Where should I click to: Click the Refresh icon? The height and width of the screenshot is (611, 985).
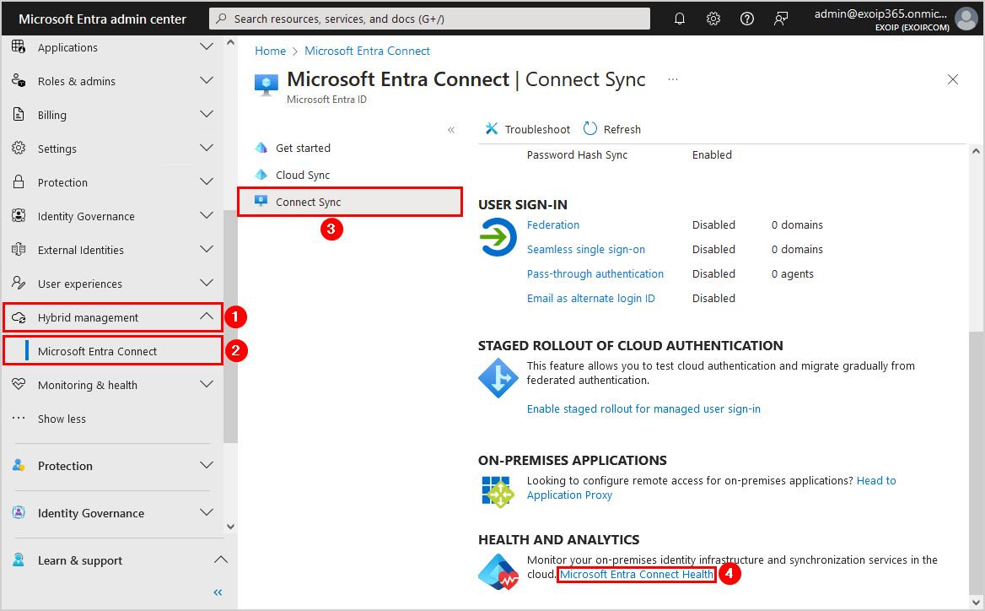click(590, 129)
